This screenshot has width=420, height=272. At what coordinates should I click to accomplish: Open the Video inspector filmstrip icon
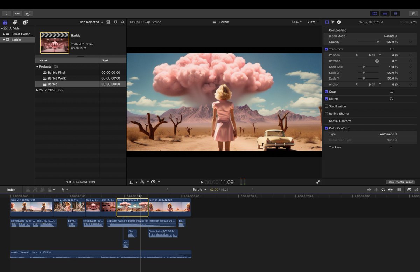[x=327, y=22]
